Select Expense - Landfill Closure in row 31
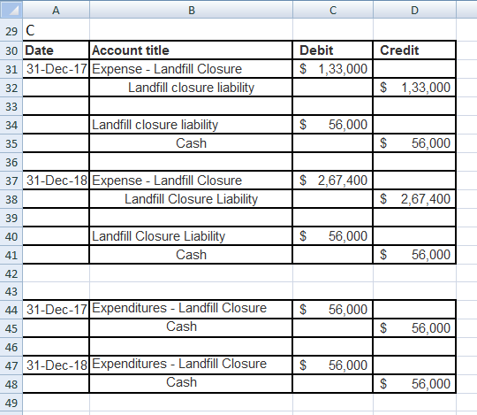 [x=191, y=69]
